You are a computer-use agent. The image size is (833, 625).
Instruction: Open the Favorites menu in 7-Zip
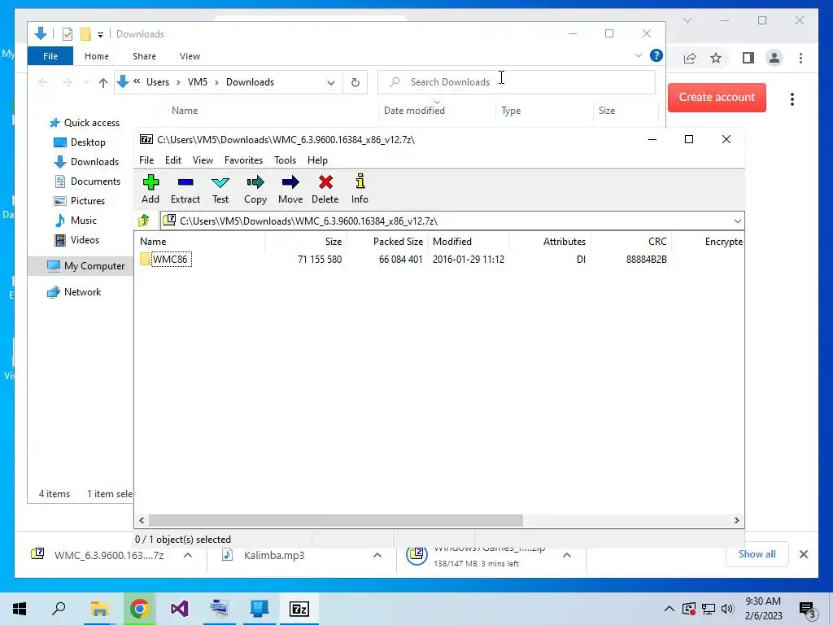243,160
